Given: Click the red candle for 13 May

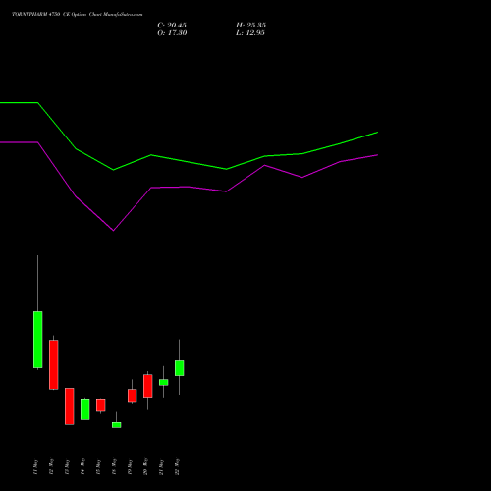Looking at the screenshot, I should point(70,407).
